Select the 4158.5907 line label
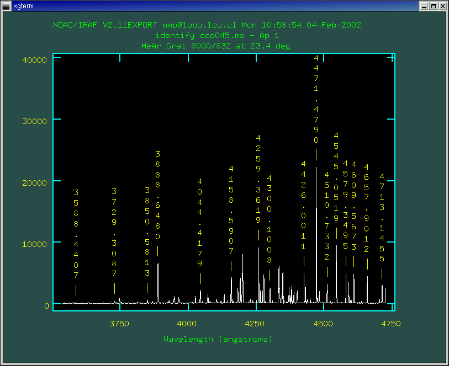This screenshot has height=366, width=449. pos(231,210)
